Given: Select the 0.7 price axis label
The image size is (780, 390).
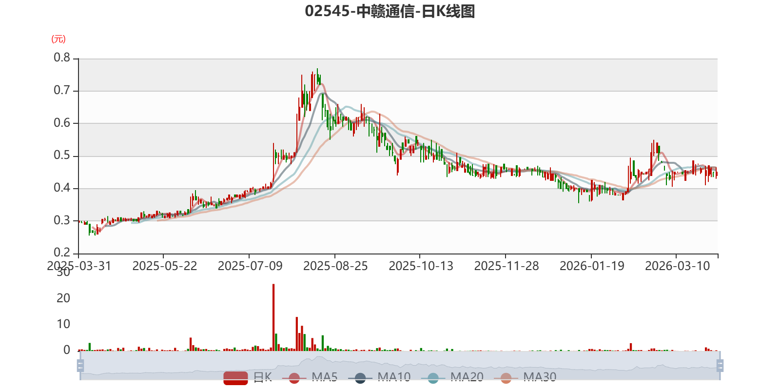Looking at the screenshot, I should tap(62, 90).
